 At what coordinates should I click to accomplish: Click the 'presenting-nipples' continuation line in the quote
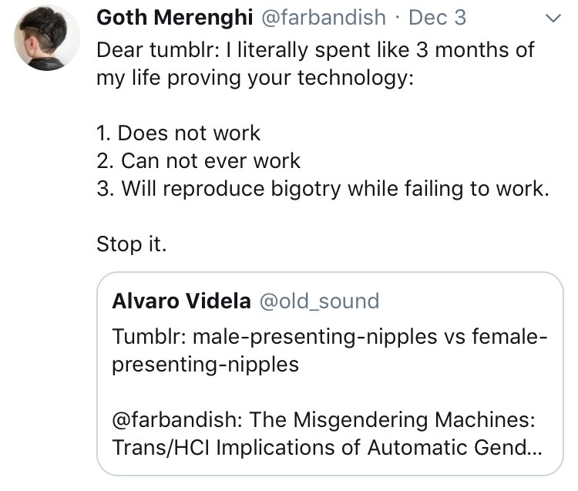205,364
